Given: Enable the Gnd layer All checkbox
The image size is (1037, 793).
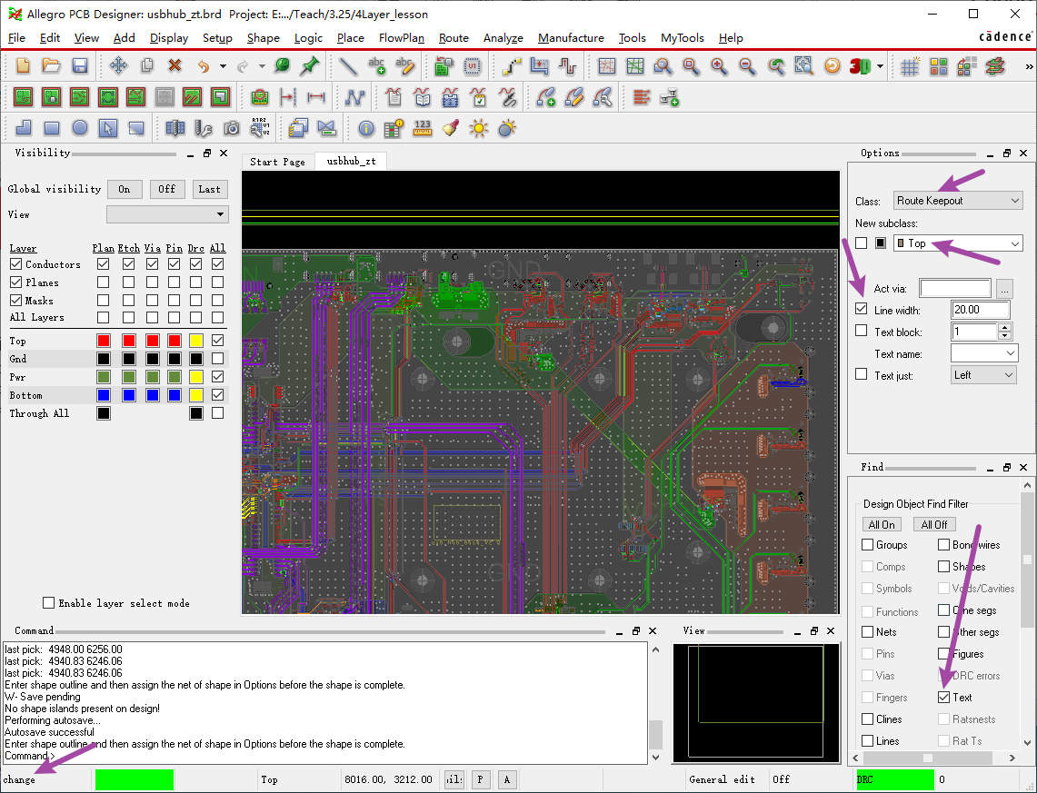Looking at the screenshot, I should pyautogui.click(x=217, y=358).
